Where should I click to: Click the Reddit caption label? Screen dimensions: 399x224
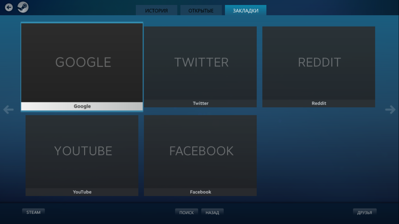319,103
